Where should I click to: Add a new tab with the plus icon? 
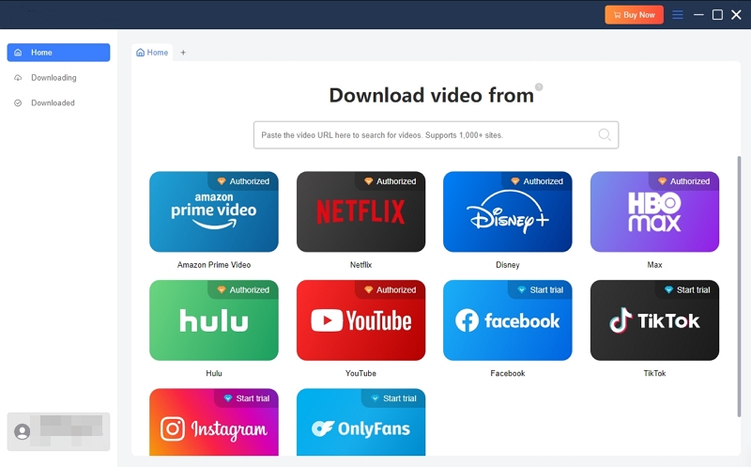coord(183,53)
